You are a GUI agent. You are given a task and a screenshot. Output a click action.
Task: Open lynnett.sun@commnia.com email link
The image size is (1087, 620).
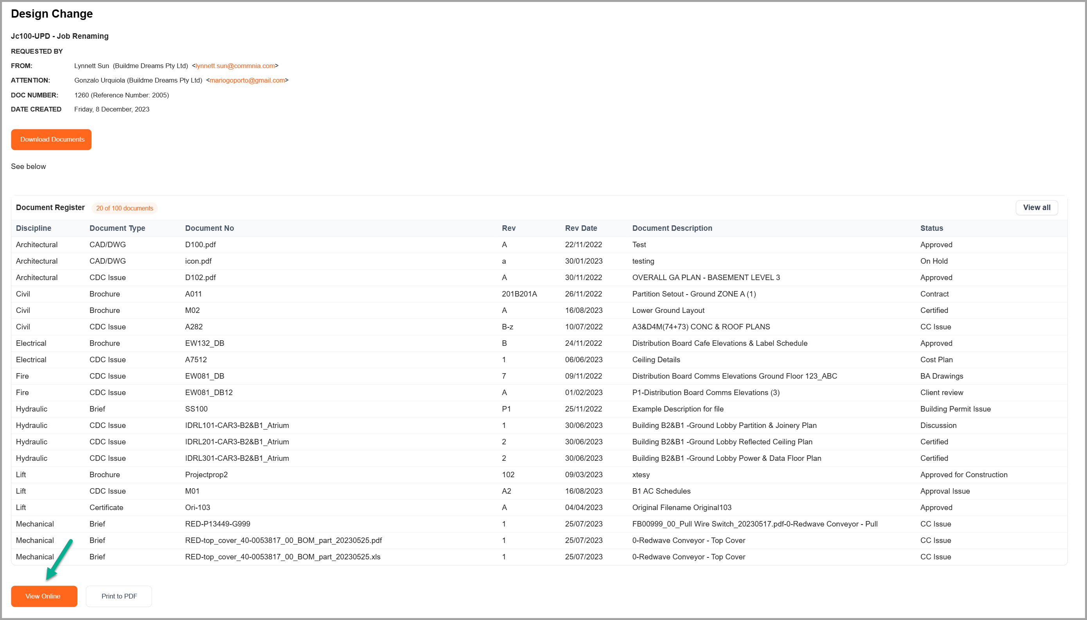coord(235,66)
